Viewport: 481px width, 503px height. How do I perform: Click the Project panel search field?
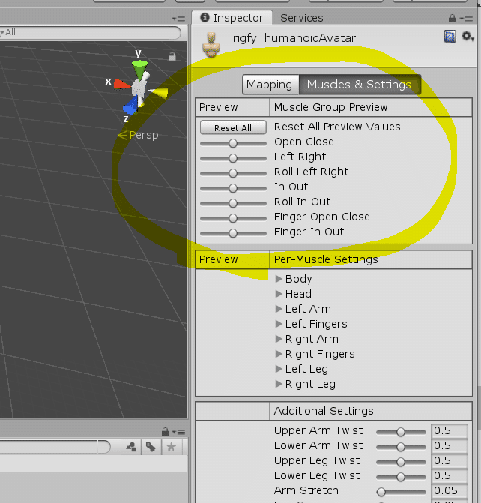tap(55, 447)
